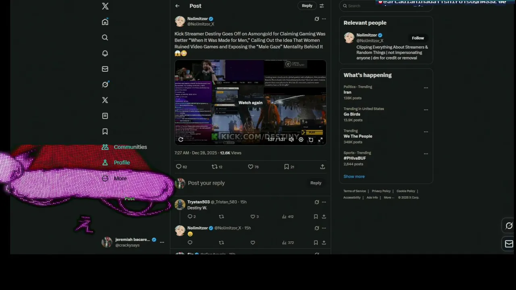Image resolution: width=516 pixels, height=290 pixels.
Task: Repost the Trystan503 reply
Action: pyautogui.click(x=221, y=217)
